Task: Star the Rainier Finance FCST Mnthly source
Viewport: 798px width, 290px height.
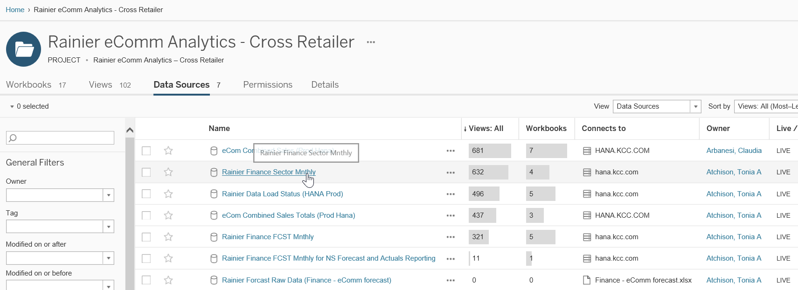Action: 168,237
